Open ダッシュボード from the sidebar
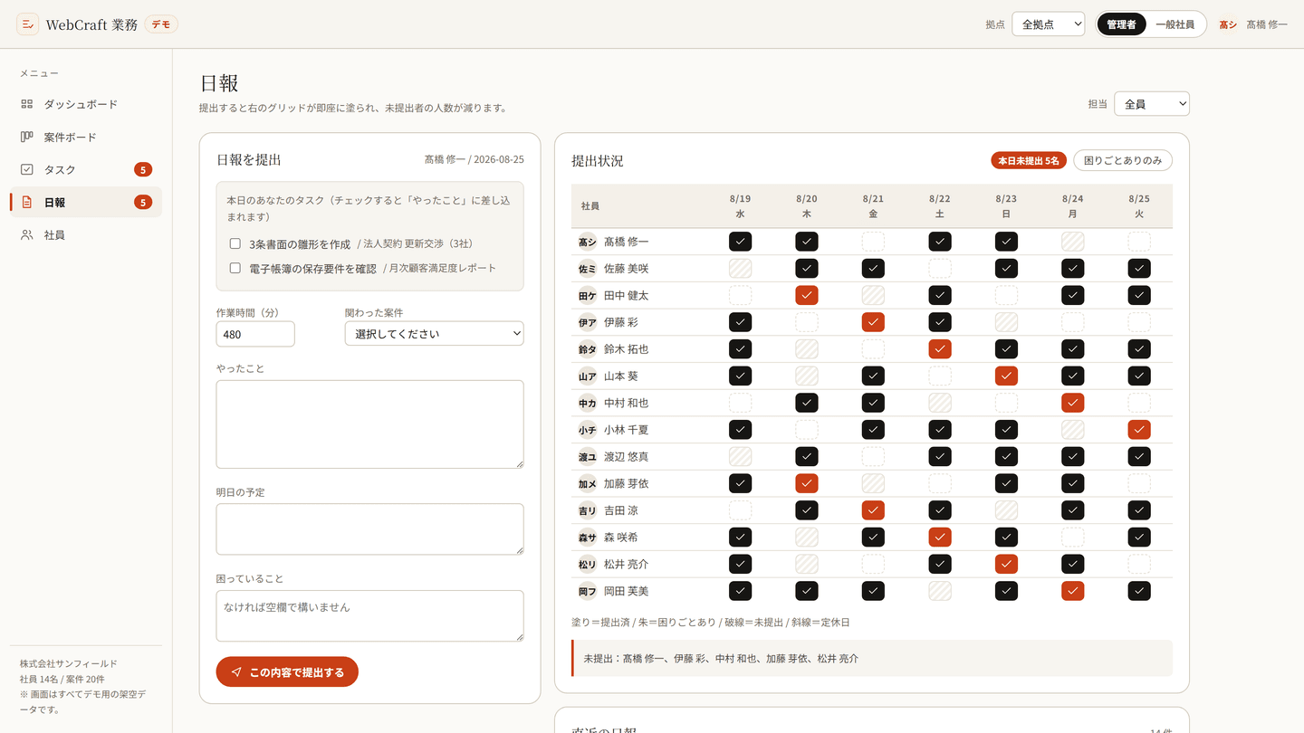 [x=86, y=104]
